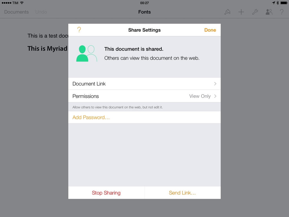
Task: Tap the sharing people icon in toolbar
Action: pos(269,12)
